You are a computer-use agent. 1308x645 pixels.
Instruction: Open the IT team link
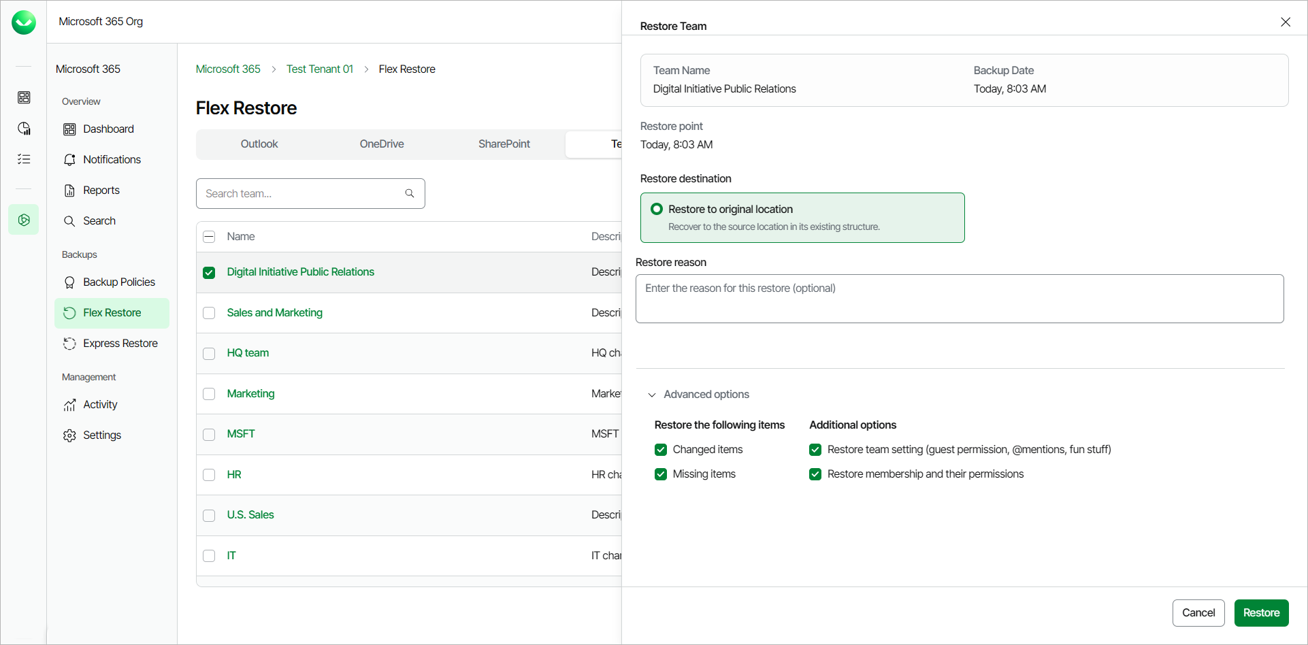click(x=231, y=556)
